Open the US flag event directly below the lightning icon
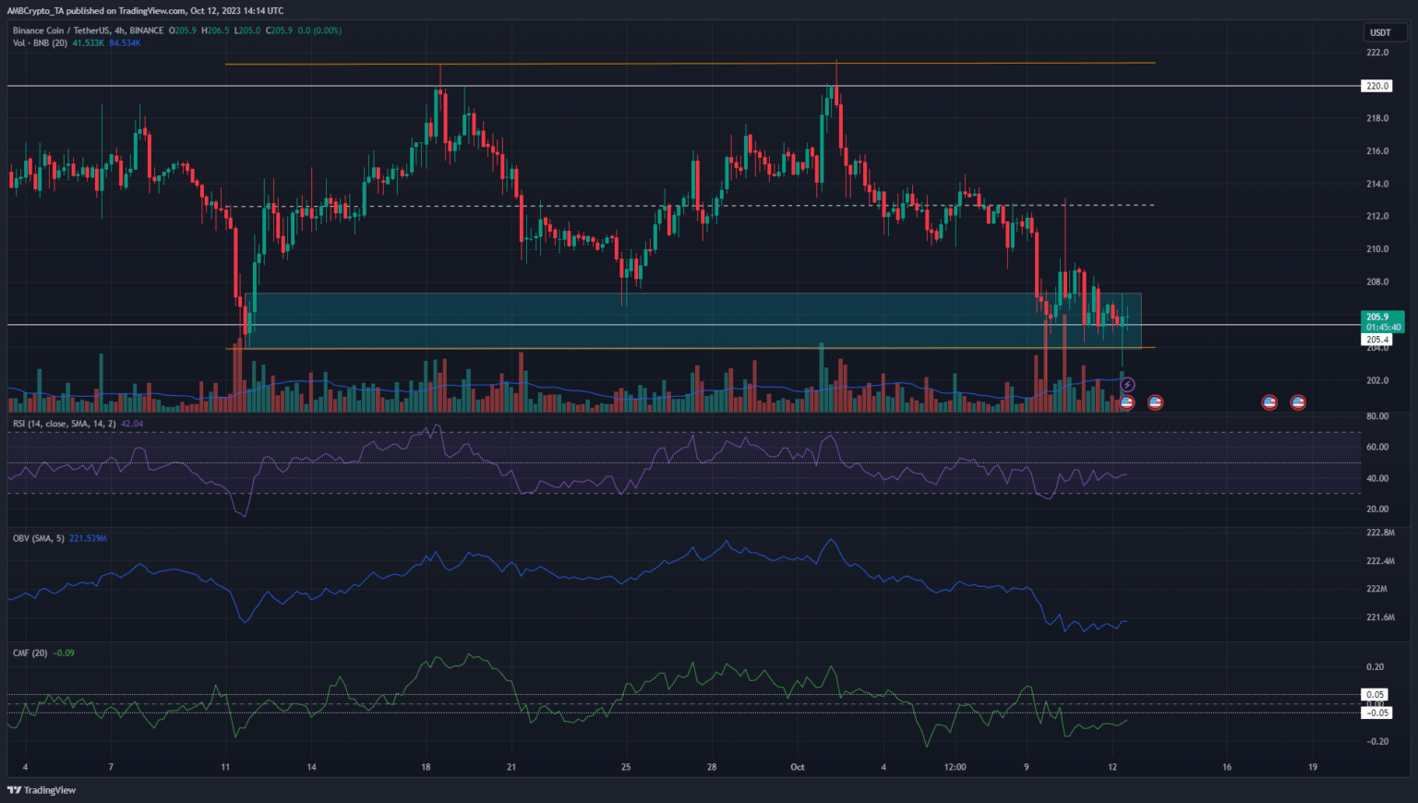This screenshot has height=803, width=1418. 1126,402
